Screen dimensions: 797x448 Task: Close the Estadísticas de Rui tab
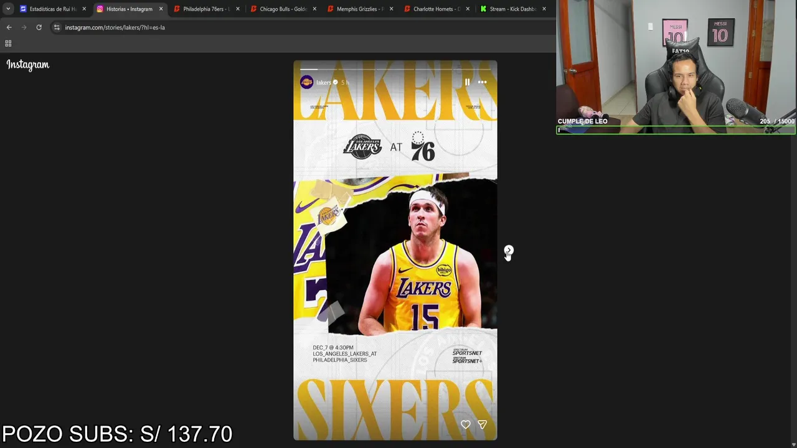(84, 9)
